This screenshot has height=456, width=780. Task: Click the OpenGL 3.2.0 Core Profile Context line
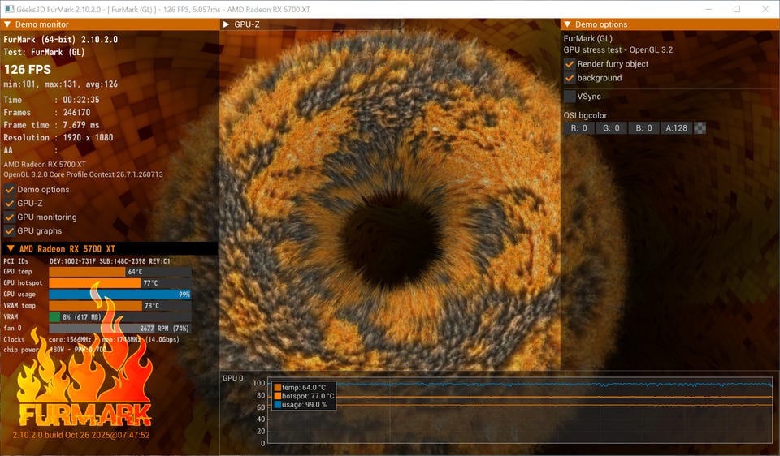[x=83, y=174]
